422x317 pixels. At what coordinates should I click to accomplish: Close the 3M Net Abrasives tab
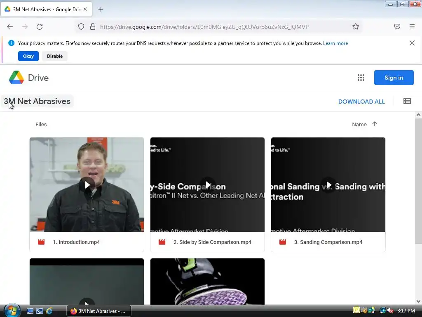click(x=85, y=9)
